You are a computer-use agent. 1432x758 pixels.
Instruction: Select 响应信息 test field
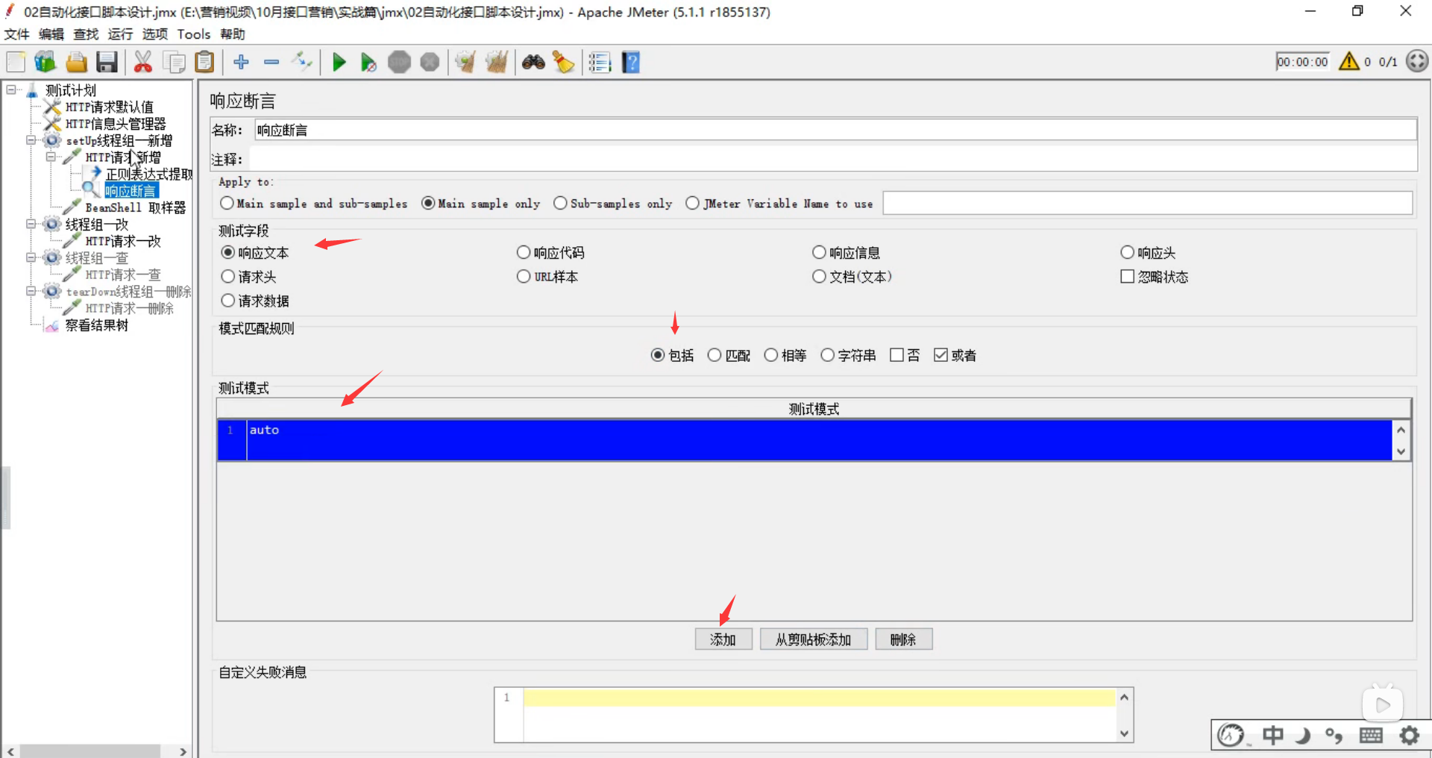pos(847,253)
